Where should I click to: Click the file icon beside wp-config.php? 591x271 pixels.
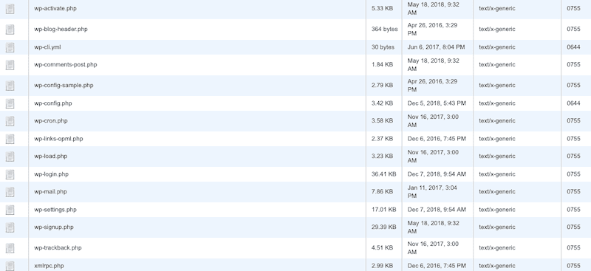point(10,103)
